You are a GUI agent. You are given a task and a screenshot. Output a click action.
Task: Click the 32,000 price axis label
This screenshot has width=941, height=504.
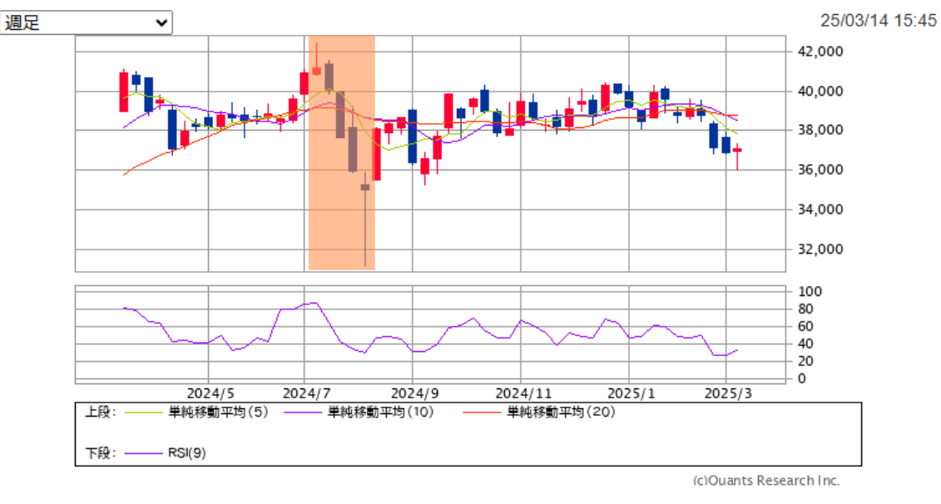pos(820,249)
